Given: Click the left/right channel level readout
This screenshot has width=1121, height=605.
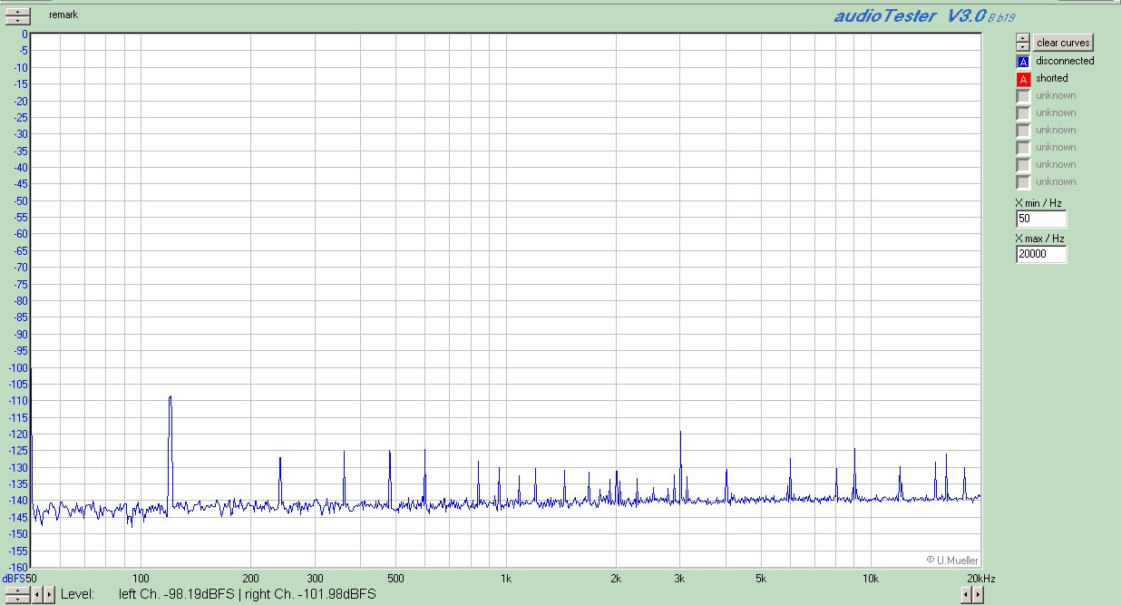Looking at the screenshot, I should 248,594.
